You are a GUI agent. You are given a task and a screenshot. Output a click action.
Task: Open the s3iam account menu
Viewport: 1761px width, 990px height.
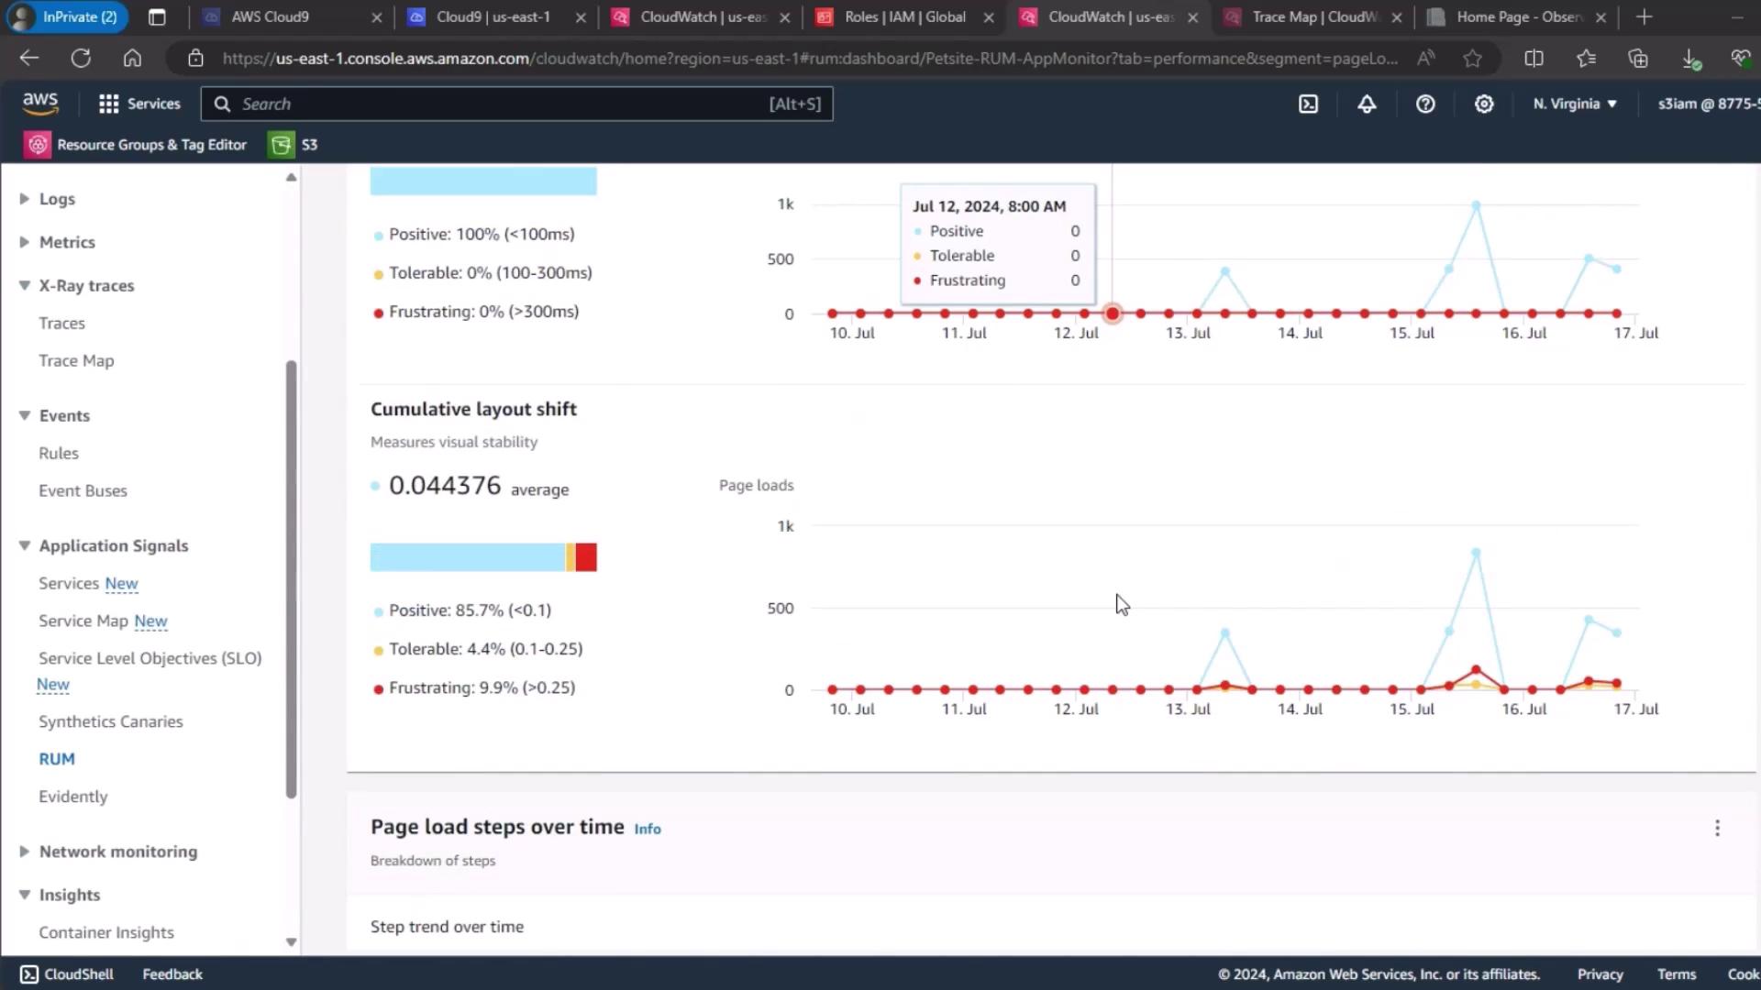1708,104
